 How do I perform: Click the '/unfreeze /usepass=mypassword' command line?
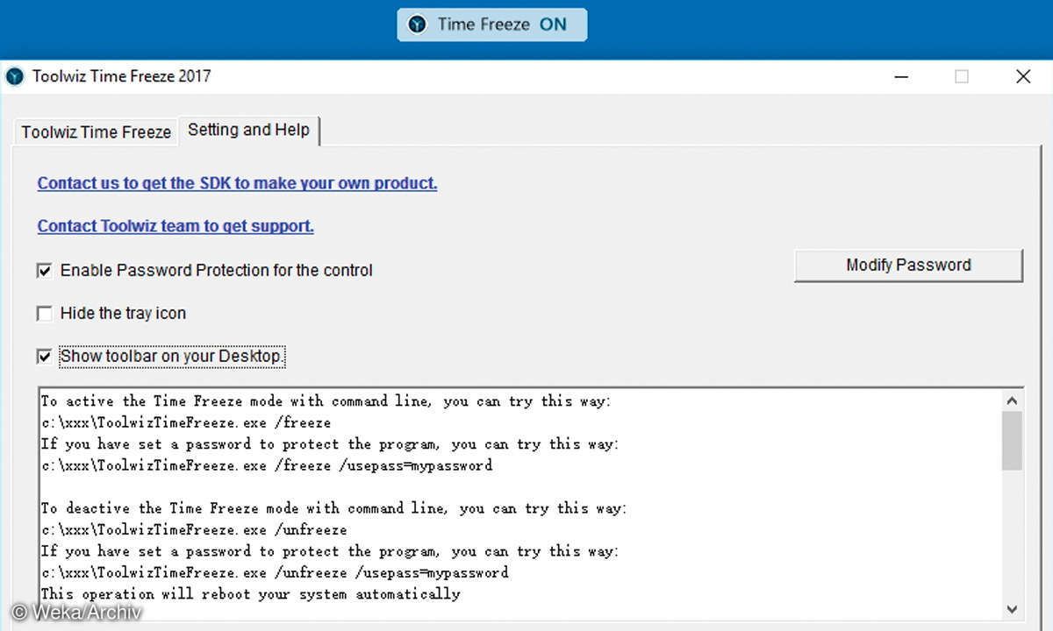(x=275, y=573)
